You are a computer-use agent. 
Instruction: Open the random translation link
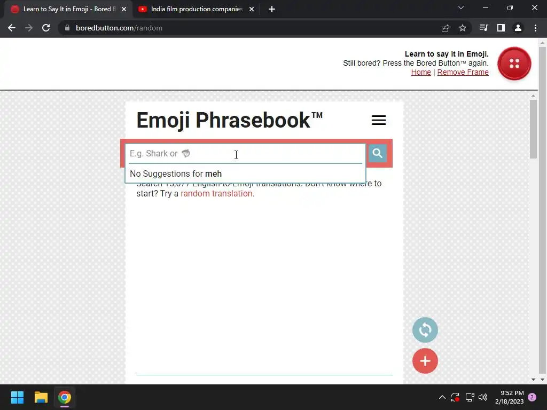tap(216, 193)
